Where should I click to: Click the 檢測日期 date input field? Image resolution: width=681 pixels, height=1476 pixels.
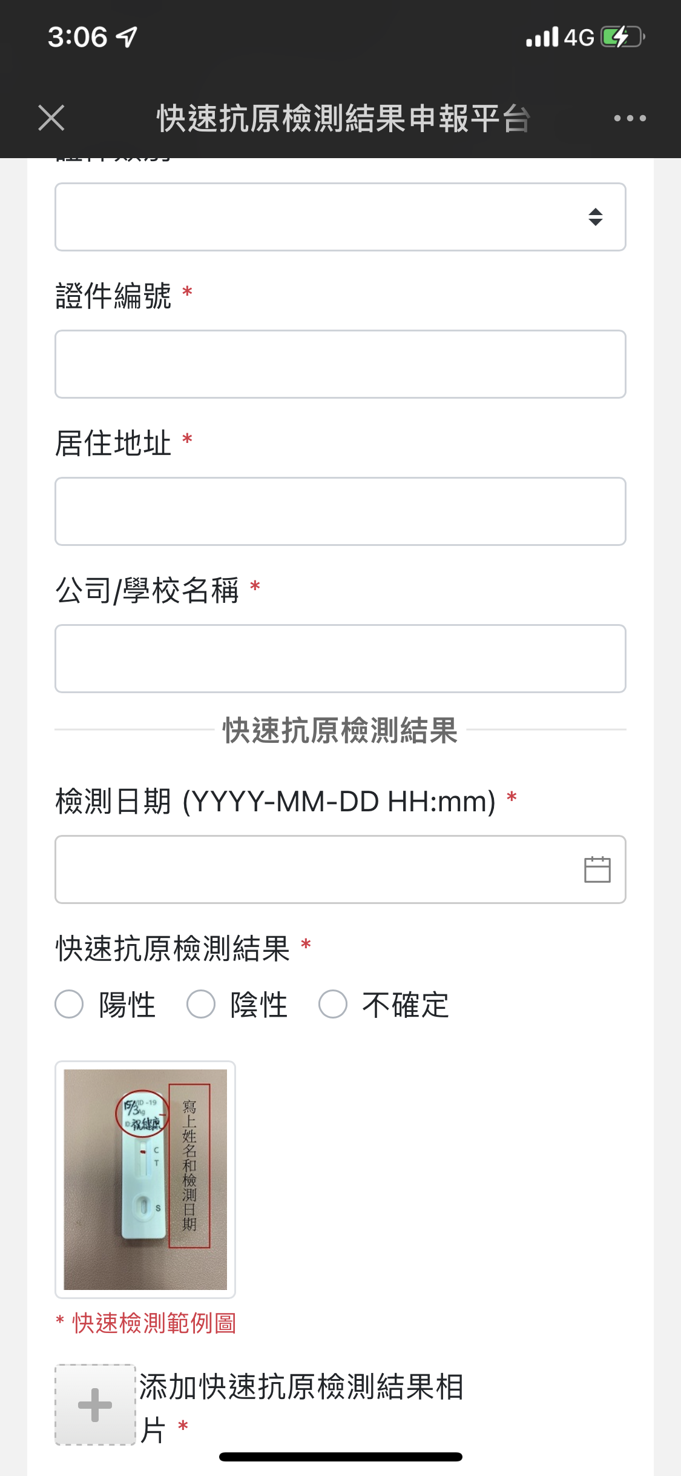pyautogui.click(x=315, y=869)
